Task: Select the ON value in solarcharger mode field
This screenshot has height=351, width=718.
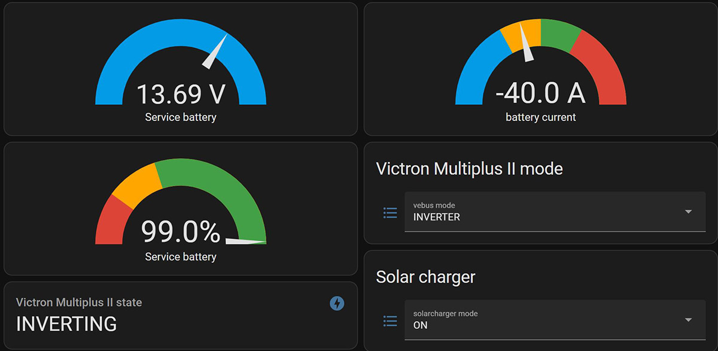Action: [421, 325]
